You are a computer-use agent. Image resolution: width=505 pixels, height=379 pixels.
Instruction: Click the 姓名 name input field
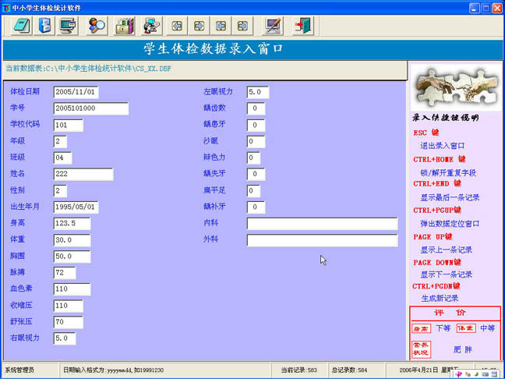pyautogui.click(x=83, y=174)
